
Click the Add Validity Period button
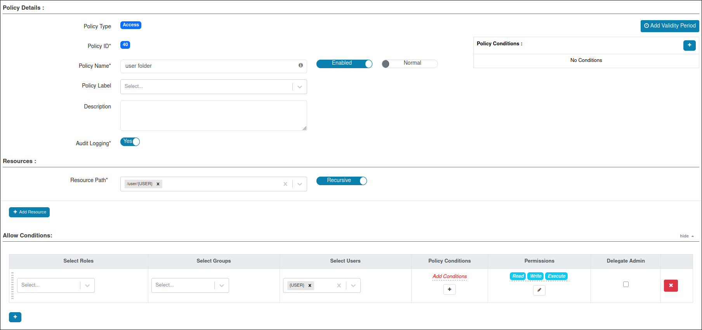click(669, 26)
